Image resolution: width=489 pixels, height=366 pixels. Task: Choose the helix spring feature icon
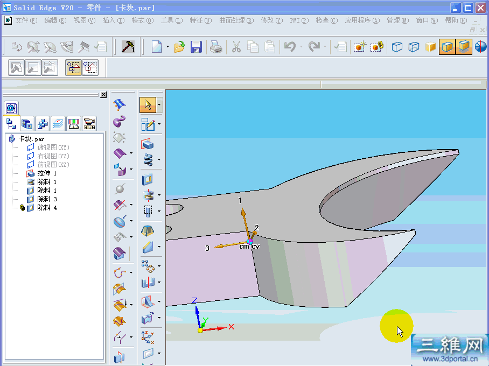148,160
